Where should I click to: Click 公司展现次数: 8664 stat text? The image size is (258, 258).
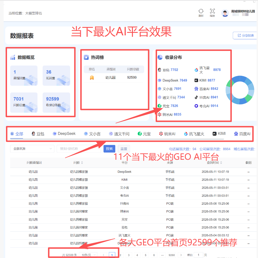(x=215, y=149)
